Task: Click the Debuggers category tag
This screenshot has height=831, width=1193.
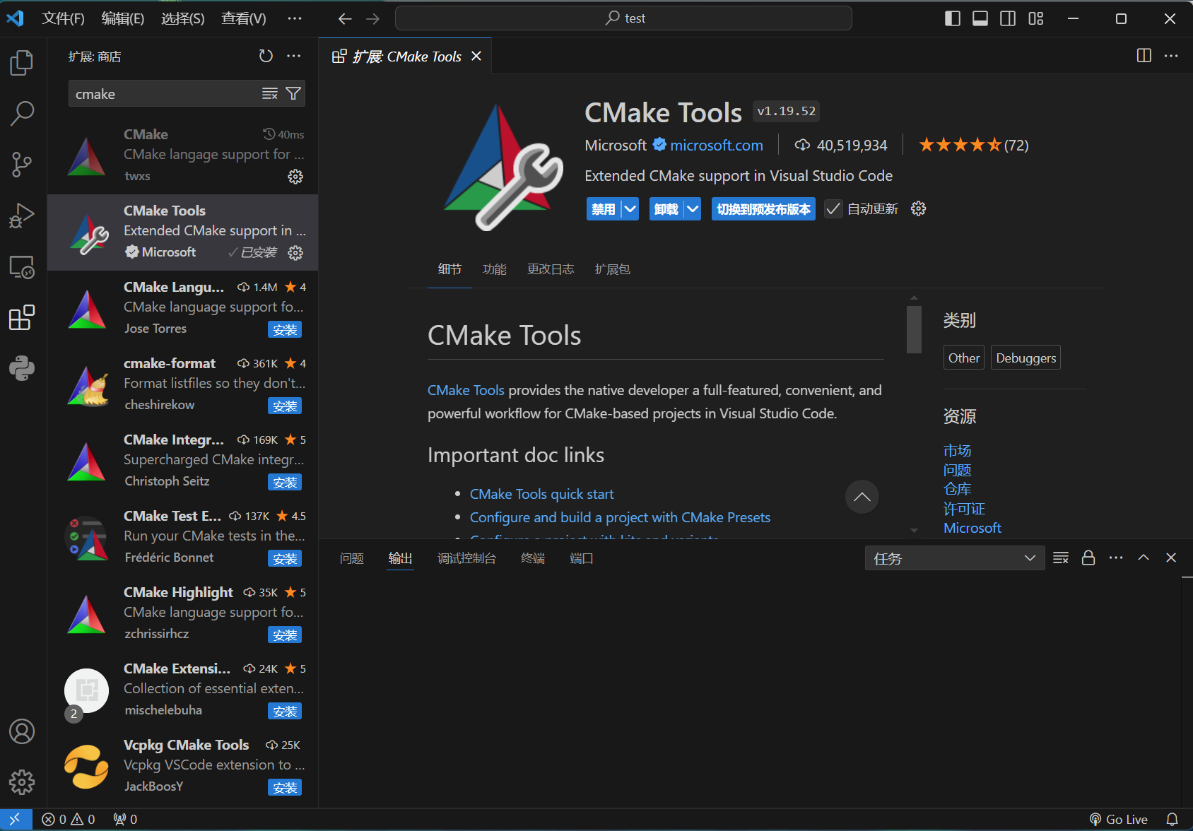Action: [x=1025, y=358]
